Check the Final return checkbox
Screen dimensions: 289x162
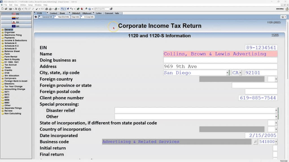pos(275,154)
